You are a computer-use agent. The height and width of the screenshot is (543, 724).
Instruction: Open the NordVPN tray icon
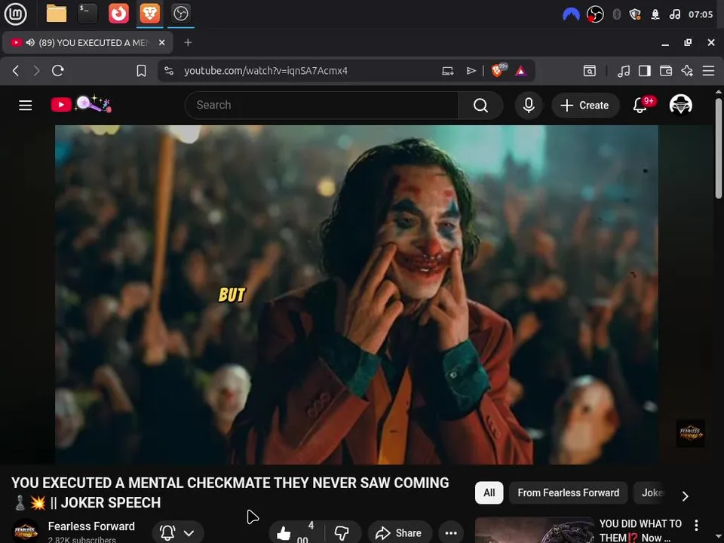pos(571,14)
